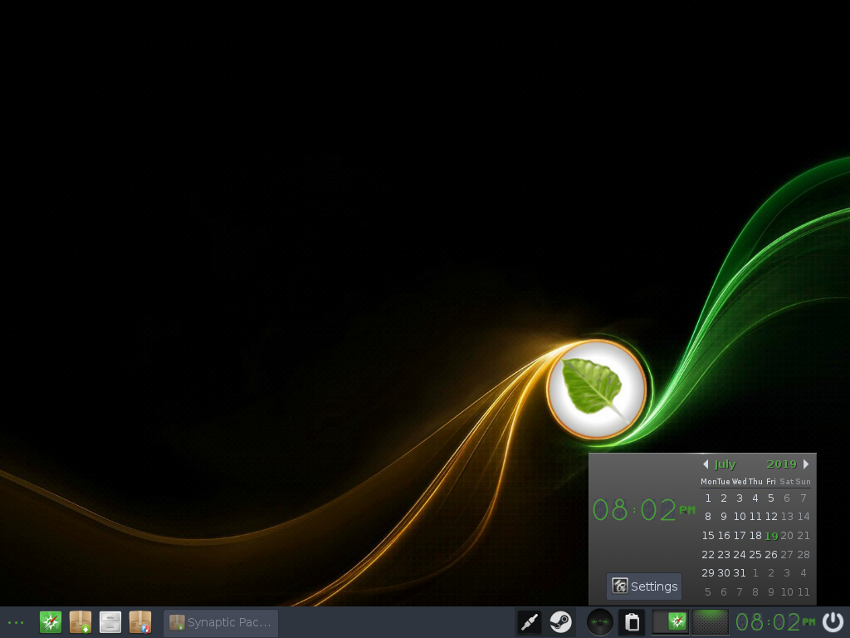The width and height of the screenshot is (850, 638).
Task: Click the July month label
Action: pyautogui.click(x=724, y=464)
